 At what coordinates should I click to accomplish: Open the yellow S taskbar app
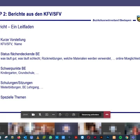(13, 138)
